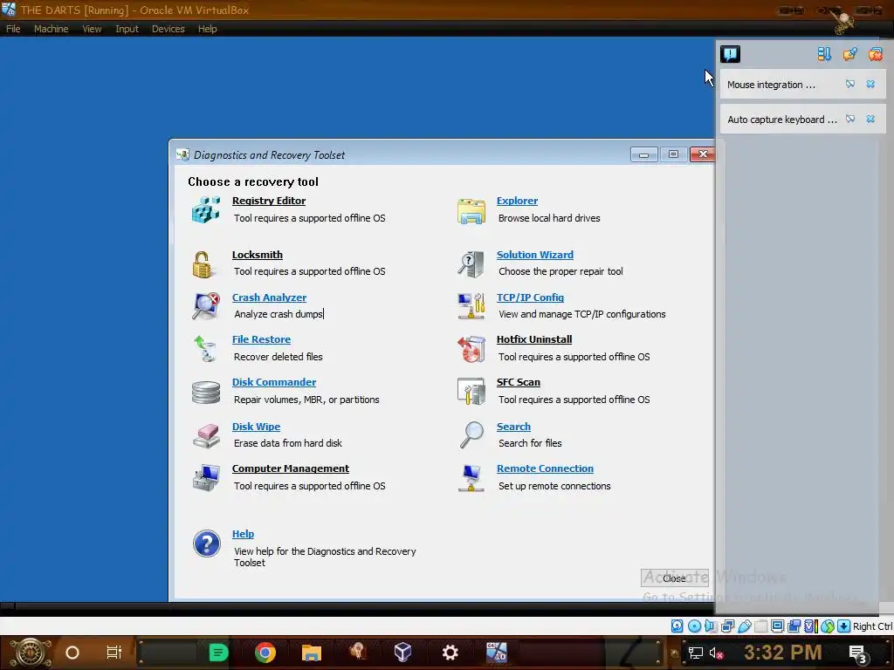894x670 pixels.
Task: Click the blue Help question mark icon
Action: [206, 544]
